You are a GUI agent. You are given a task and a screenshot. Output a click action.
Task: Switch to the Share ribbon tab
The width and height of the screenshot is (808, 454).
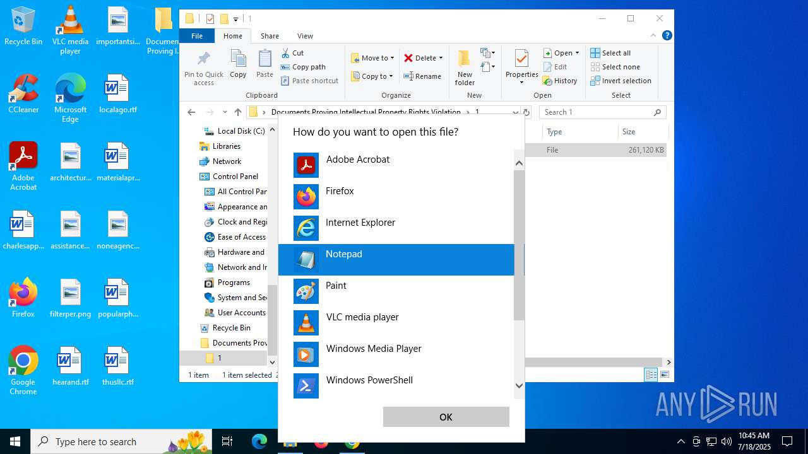270,36
